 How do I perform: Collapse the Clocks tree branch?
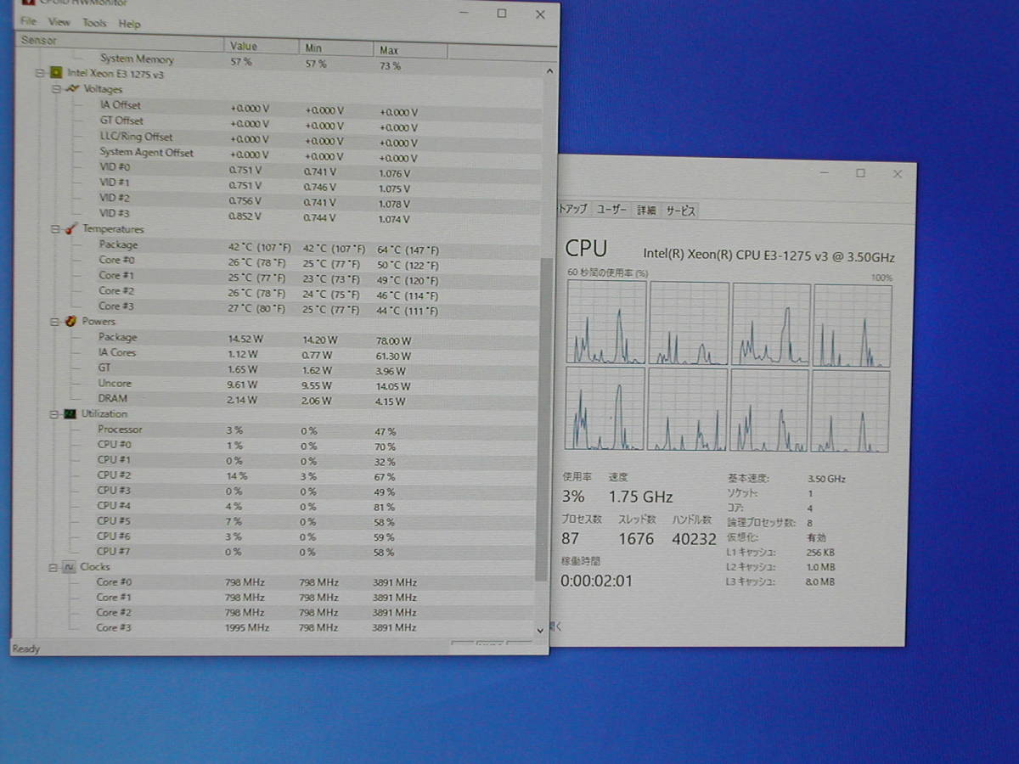coord(53,567)
